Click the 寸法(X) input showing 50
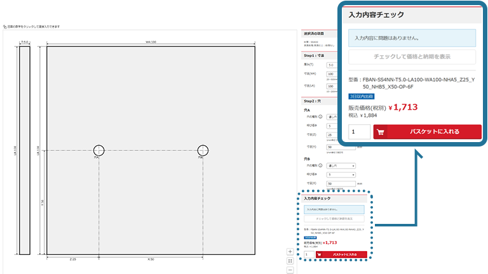 click(341, 183)
